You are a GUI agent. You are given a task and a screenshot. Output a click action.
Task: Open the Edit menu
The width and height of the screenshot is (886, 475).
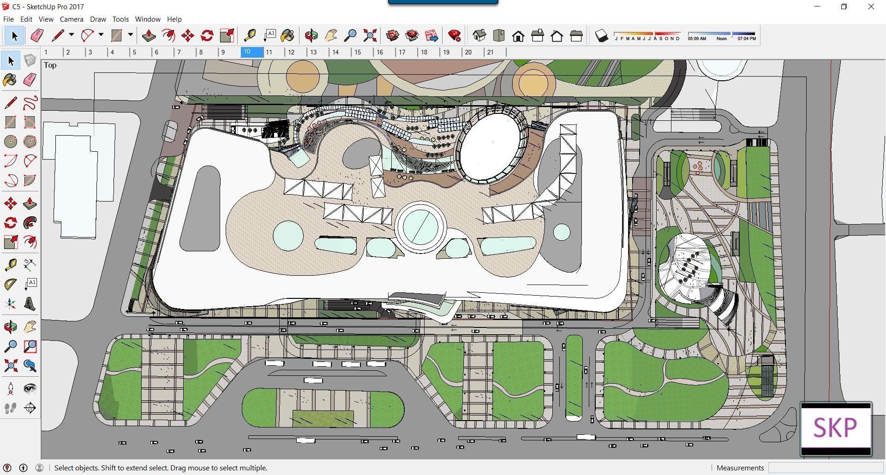click(26, 19)
